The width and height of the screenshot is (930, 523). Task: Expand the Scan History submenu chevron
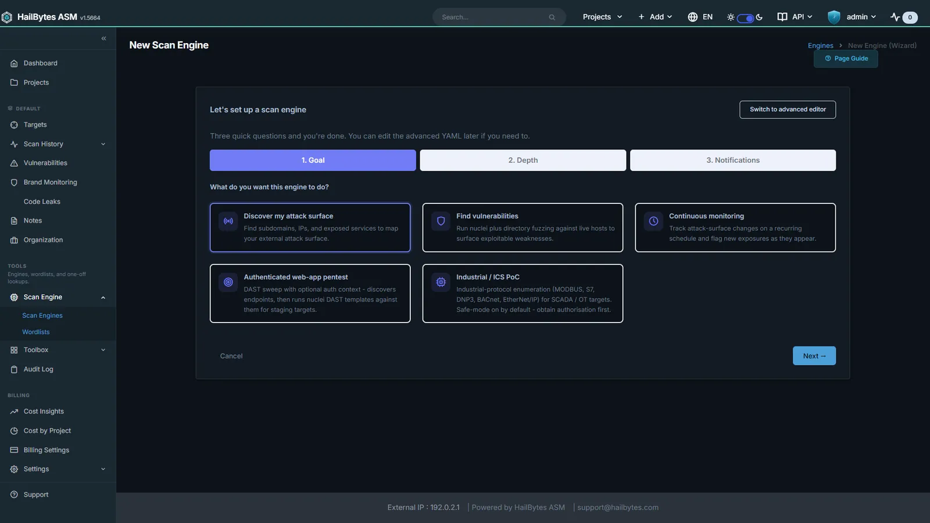coord(103,144)
